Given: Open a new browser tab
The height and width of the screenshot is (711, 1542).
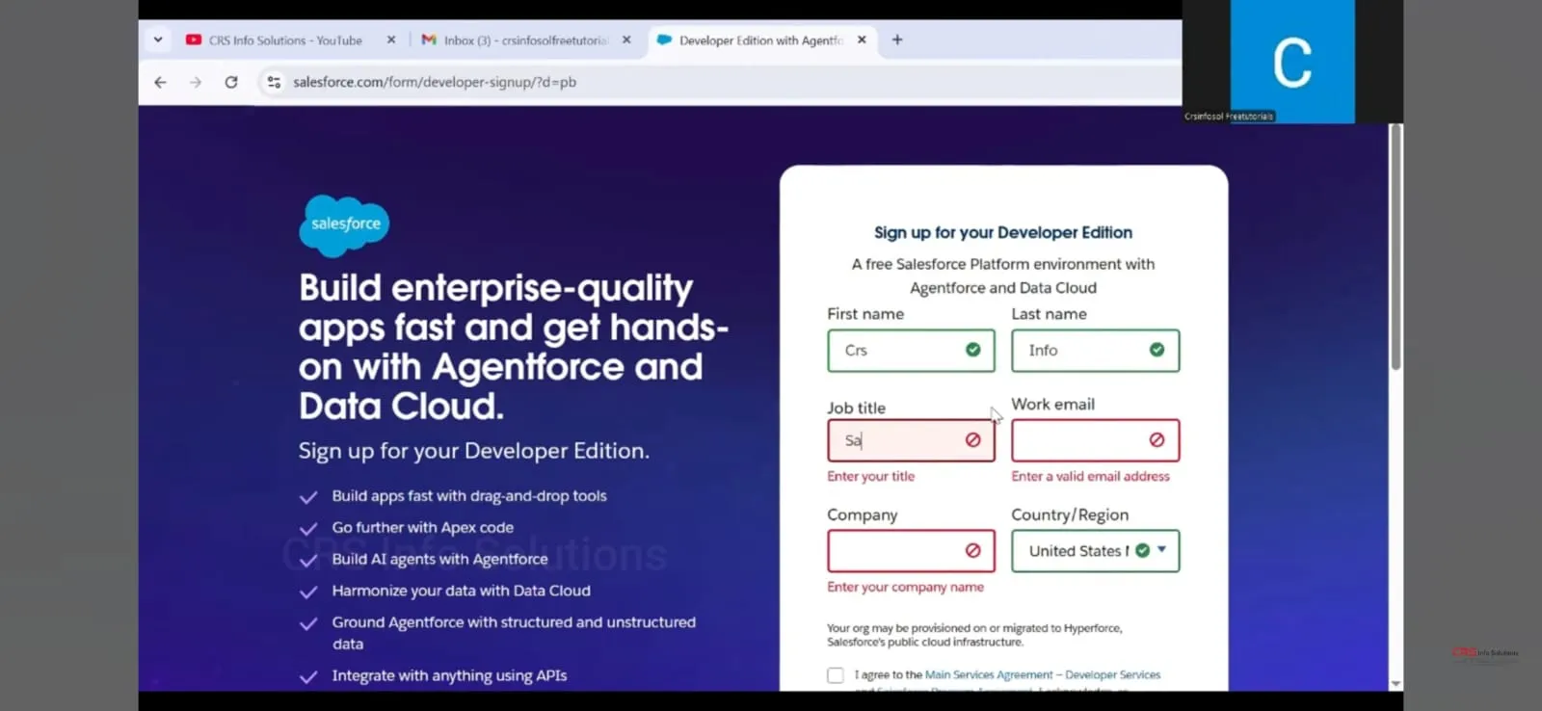Looking at the screenshot, I should pyautogui.click(x=897, y=40).
